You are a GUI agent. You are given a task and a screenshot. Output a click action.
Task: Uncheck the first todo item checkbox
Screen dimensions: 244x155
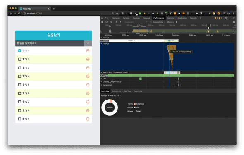click(x=19, y=50)
